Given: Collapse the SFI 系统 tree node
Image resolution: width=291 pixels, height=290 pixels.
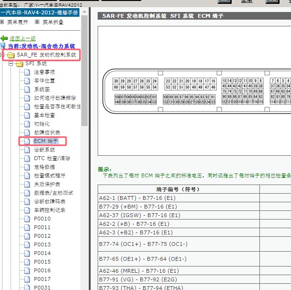Looking at the screenshot, I should (x=11, y=64).
